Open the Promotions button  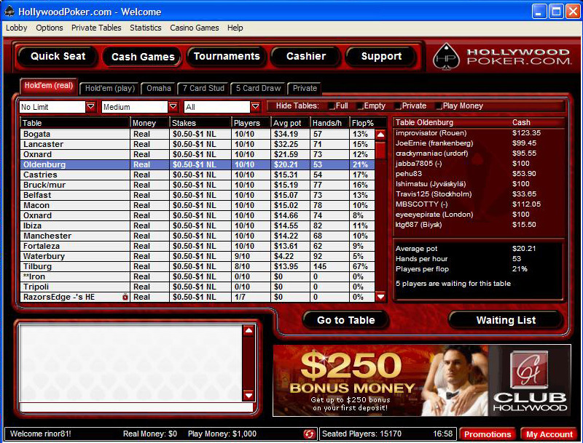click(488, 434)
